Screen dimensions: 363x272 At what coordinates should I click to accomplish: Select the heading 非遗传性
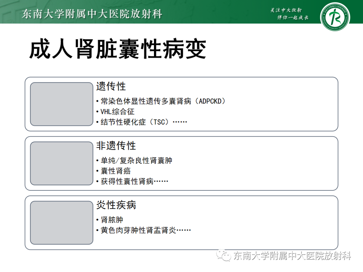click(116, 146)
